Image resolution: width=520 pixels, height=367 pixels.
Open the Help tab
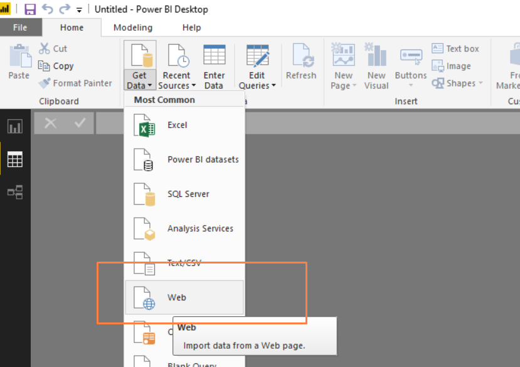tap(192, 28)
